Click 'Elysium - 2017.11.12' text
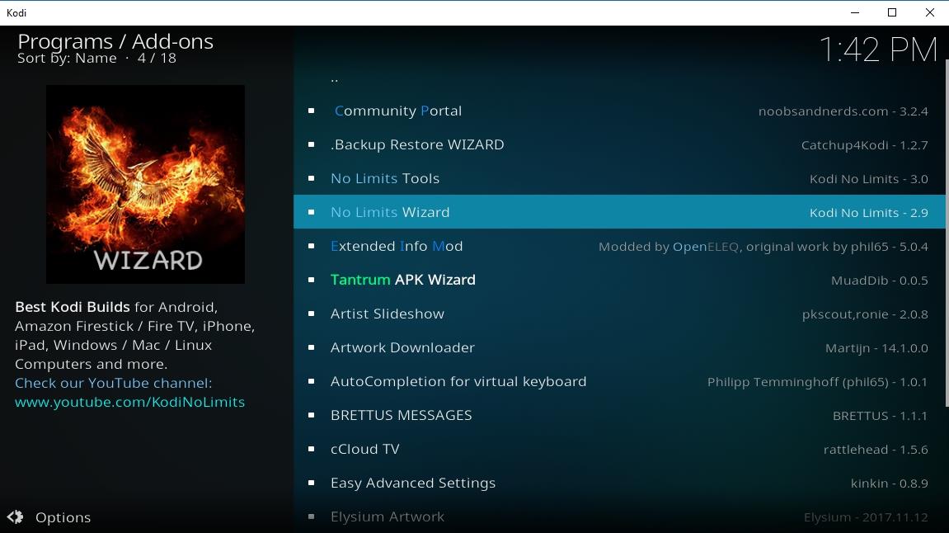This screenshot has width=949, height=533. coord(866,517)
